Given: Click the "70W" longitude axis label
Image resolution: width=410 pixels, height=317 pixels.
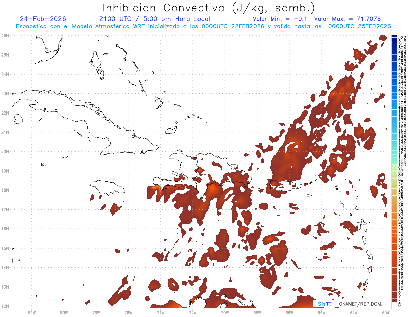Looking at the screenshot, I should click(x=225, y=312).
